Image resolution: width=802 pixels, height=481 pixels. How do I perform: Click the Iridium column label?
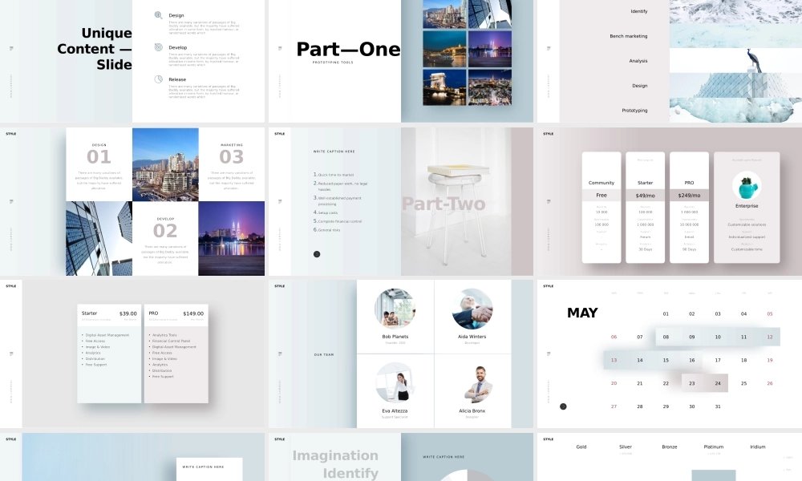pyautogui.click(x=758, y=447)
